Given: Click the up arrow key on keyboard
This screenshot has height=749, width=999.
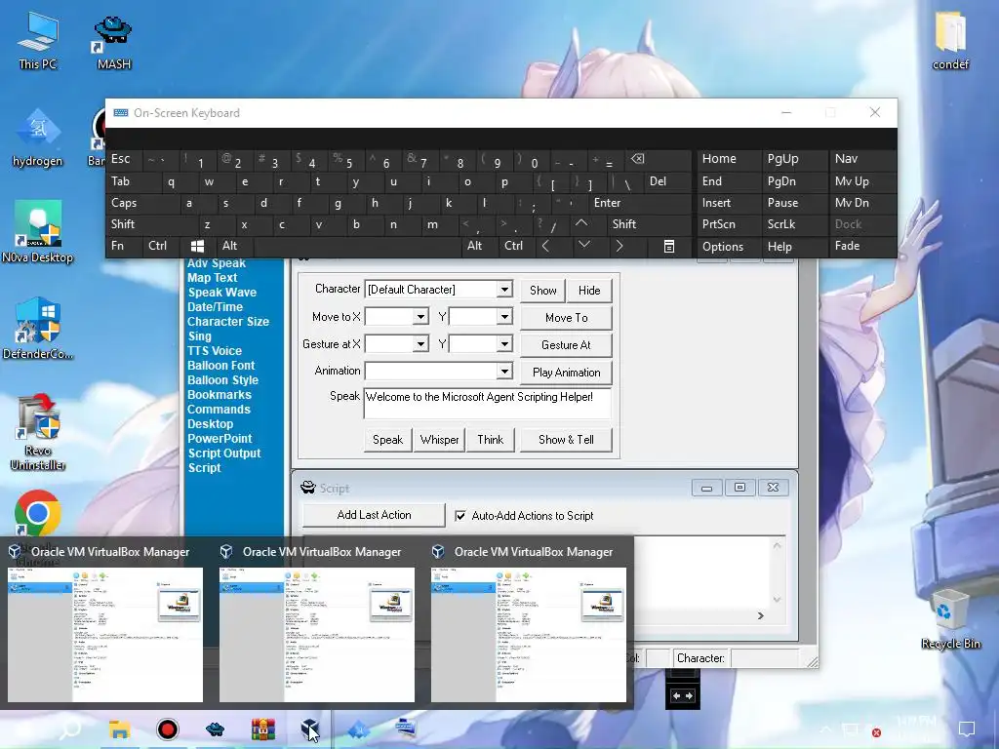Looking at the screenshot, I should tap(581, 223).
